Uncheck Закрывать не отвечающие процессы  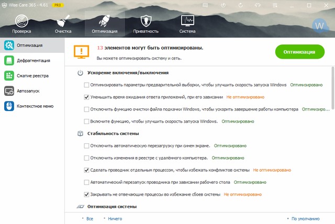[86, 195]
